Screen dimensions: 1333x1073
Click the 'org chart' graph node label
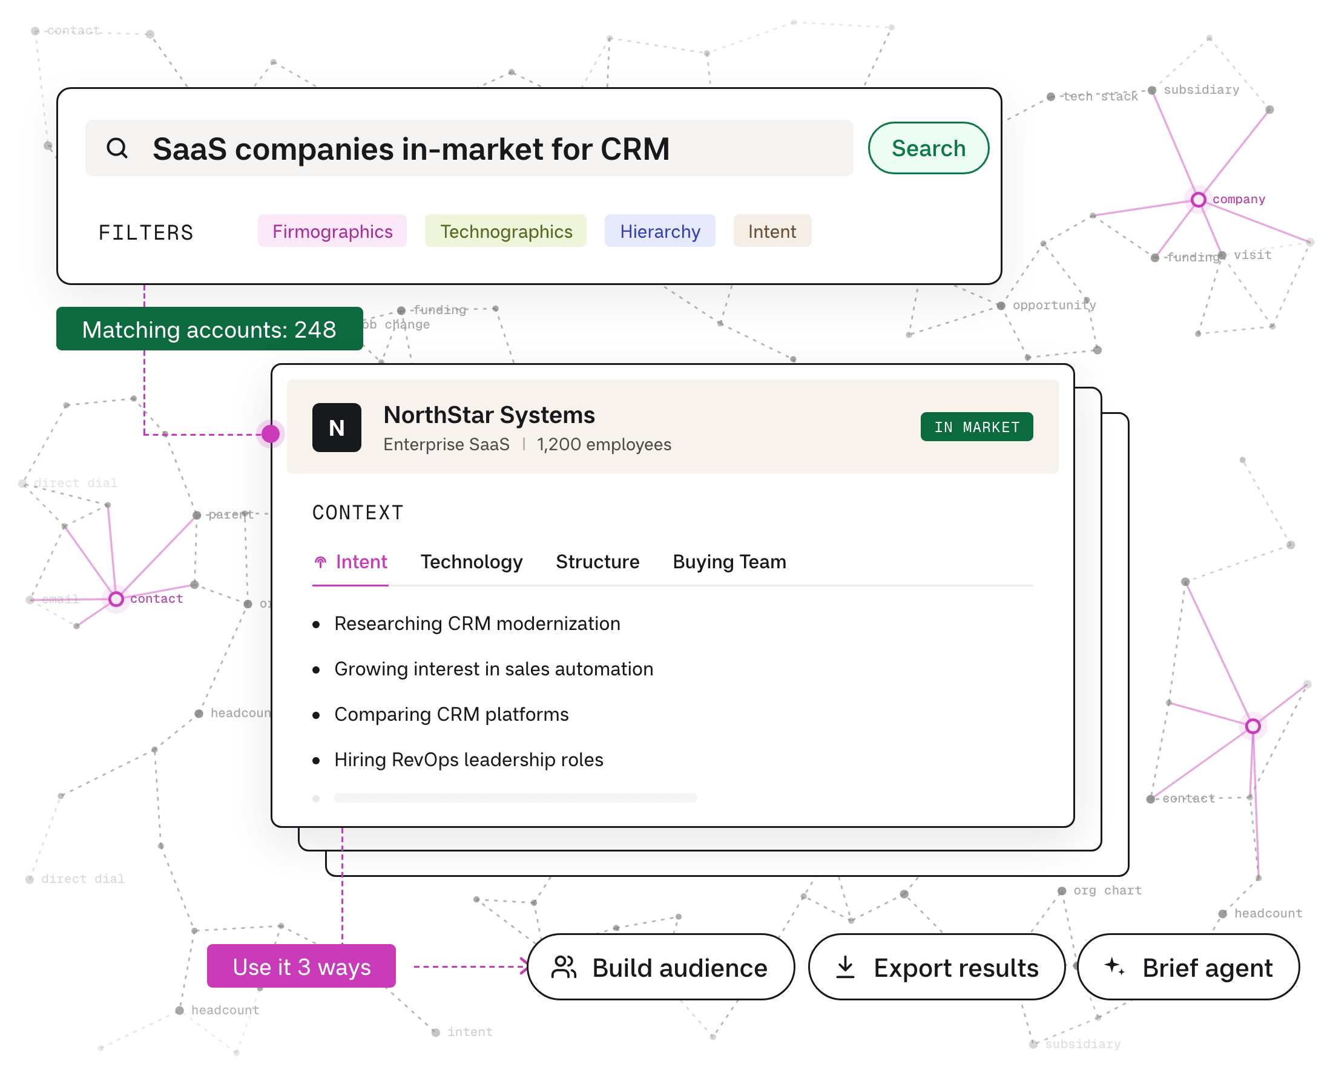(x=1107, y=891)
